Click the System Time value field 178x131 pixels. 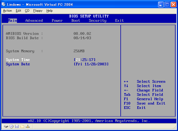(x=84, y=60)
